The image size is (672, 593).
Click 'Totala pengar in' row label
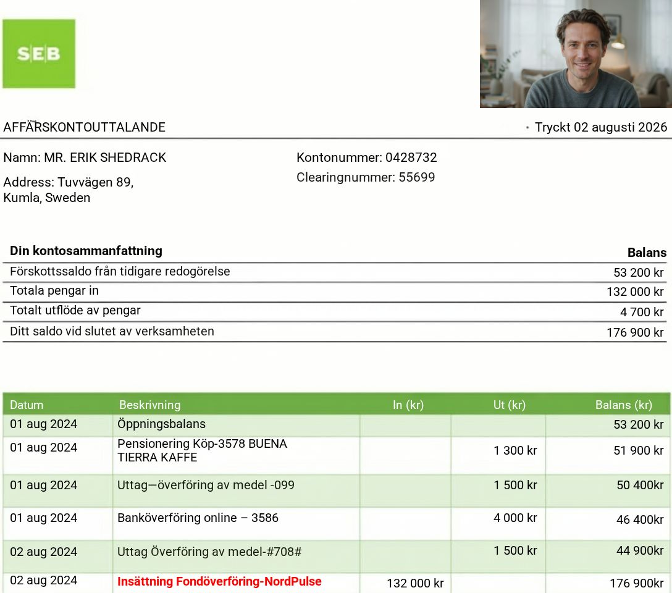tap(54, 291)
